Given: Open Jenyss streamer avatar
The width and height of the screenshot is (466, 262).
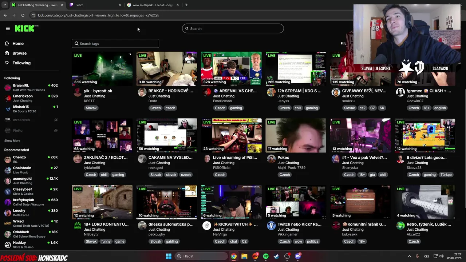Looking at the screenshot, I should (x=271, y=92).
